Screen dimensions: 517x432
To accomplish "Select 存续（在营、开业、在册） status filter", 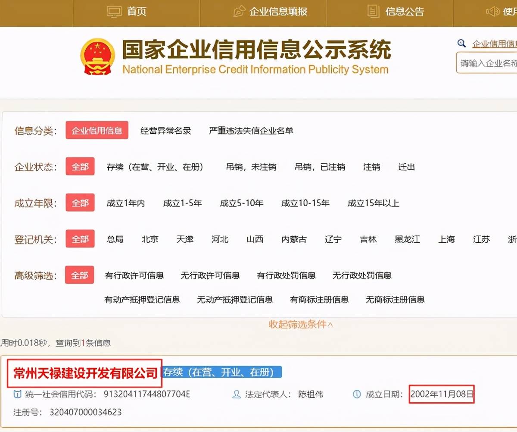I will click(x=155, y=167).
